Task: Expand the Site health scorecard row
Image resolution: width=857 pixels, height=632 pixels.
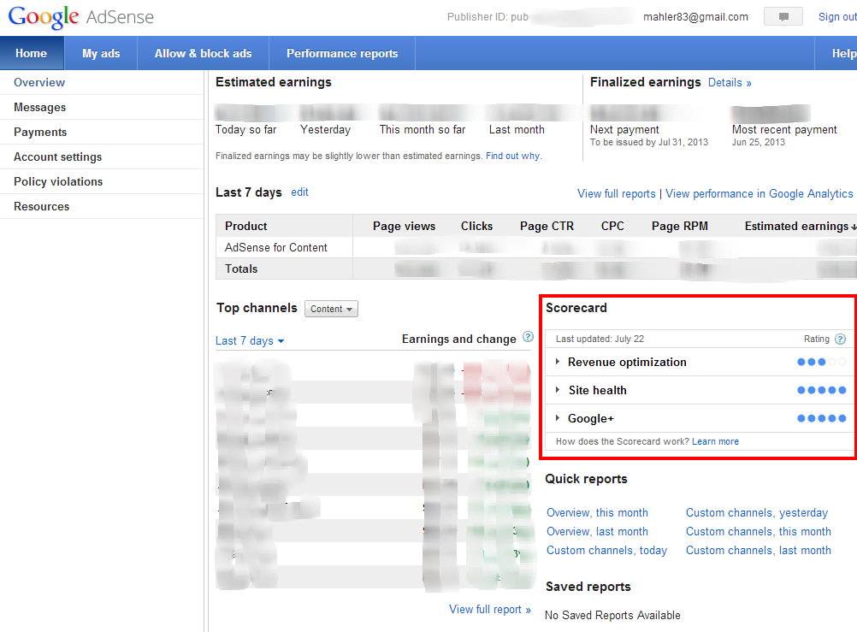Action: pyautogui.click(x=559, y=391)
